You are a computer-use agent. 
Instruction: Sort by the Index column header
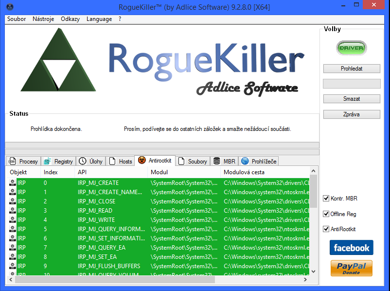click(x=57, y=172)
